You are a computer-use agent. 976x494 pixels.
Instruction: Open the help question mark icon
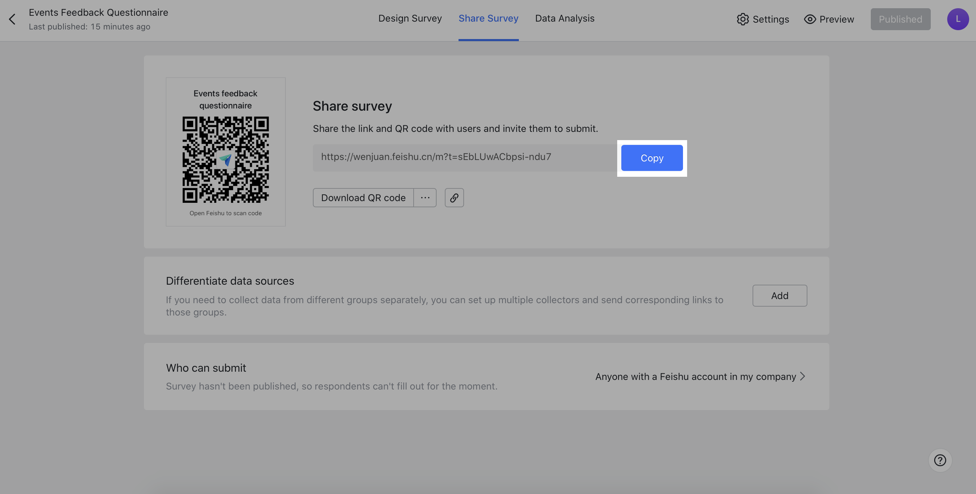pos(940,460)
